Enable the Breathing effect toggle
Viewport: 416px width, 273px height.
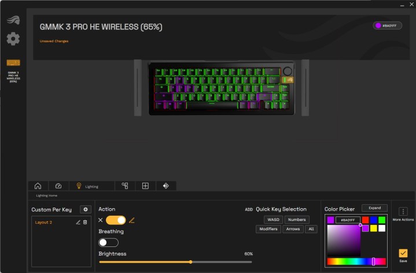[x=108, y=242]
